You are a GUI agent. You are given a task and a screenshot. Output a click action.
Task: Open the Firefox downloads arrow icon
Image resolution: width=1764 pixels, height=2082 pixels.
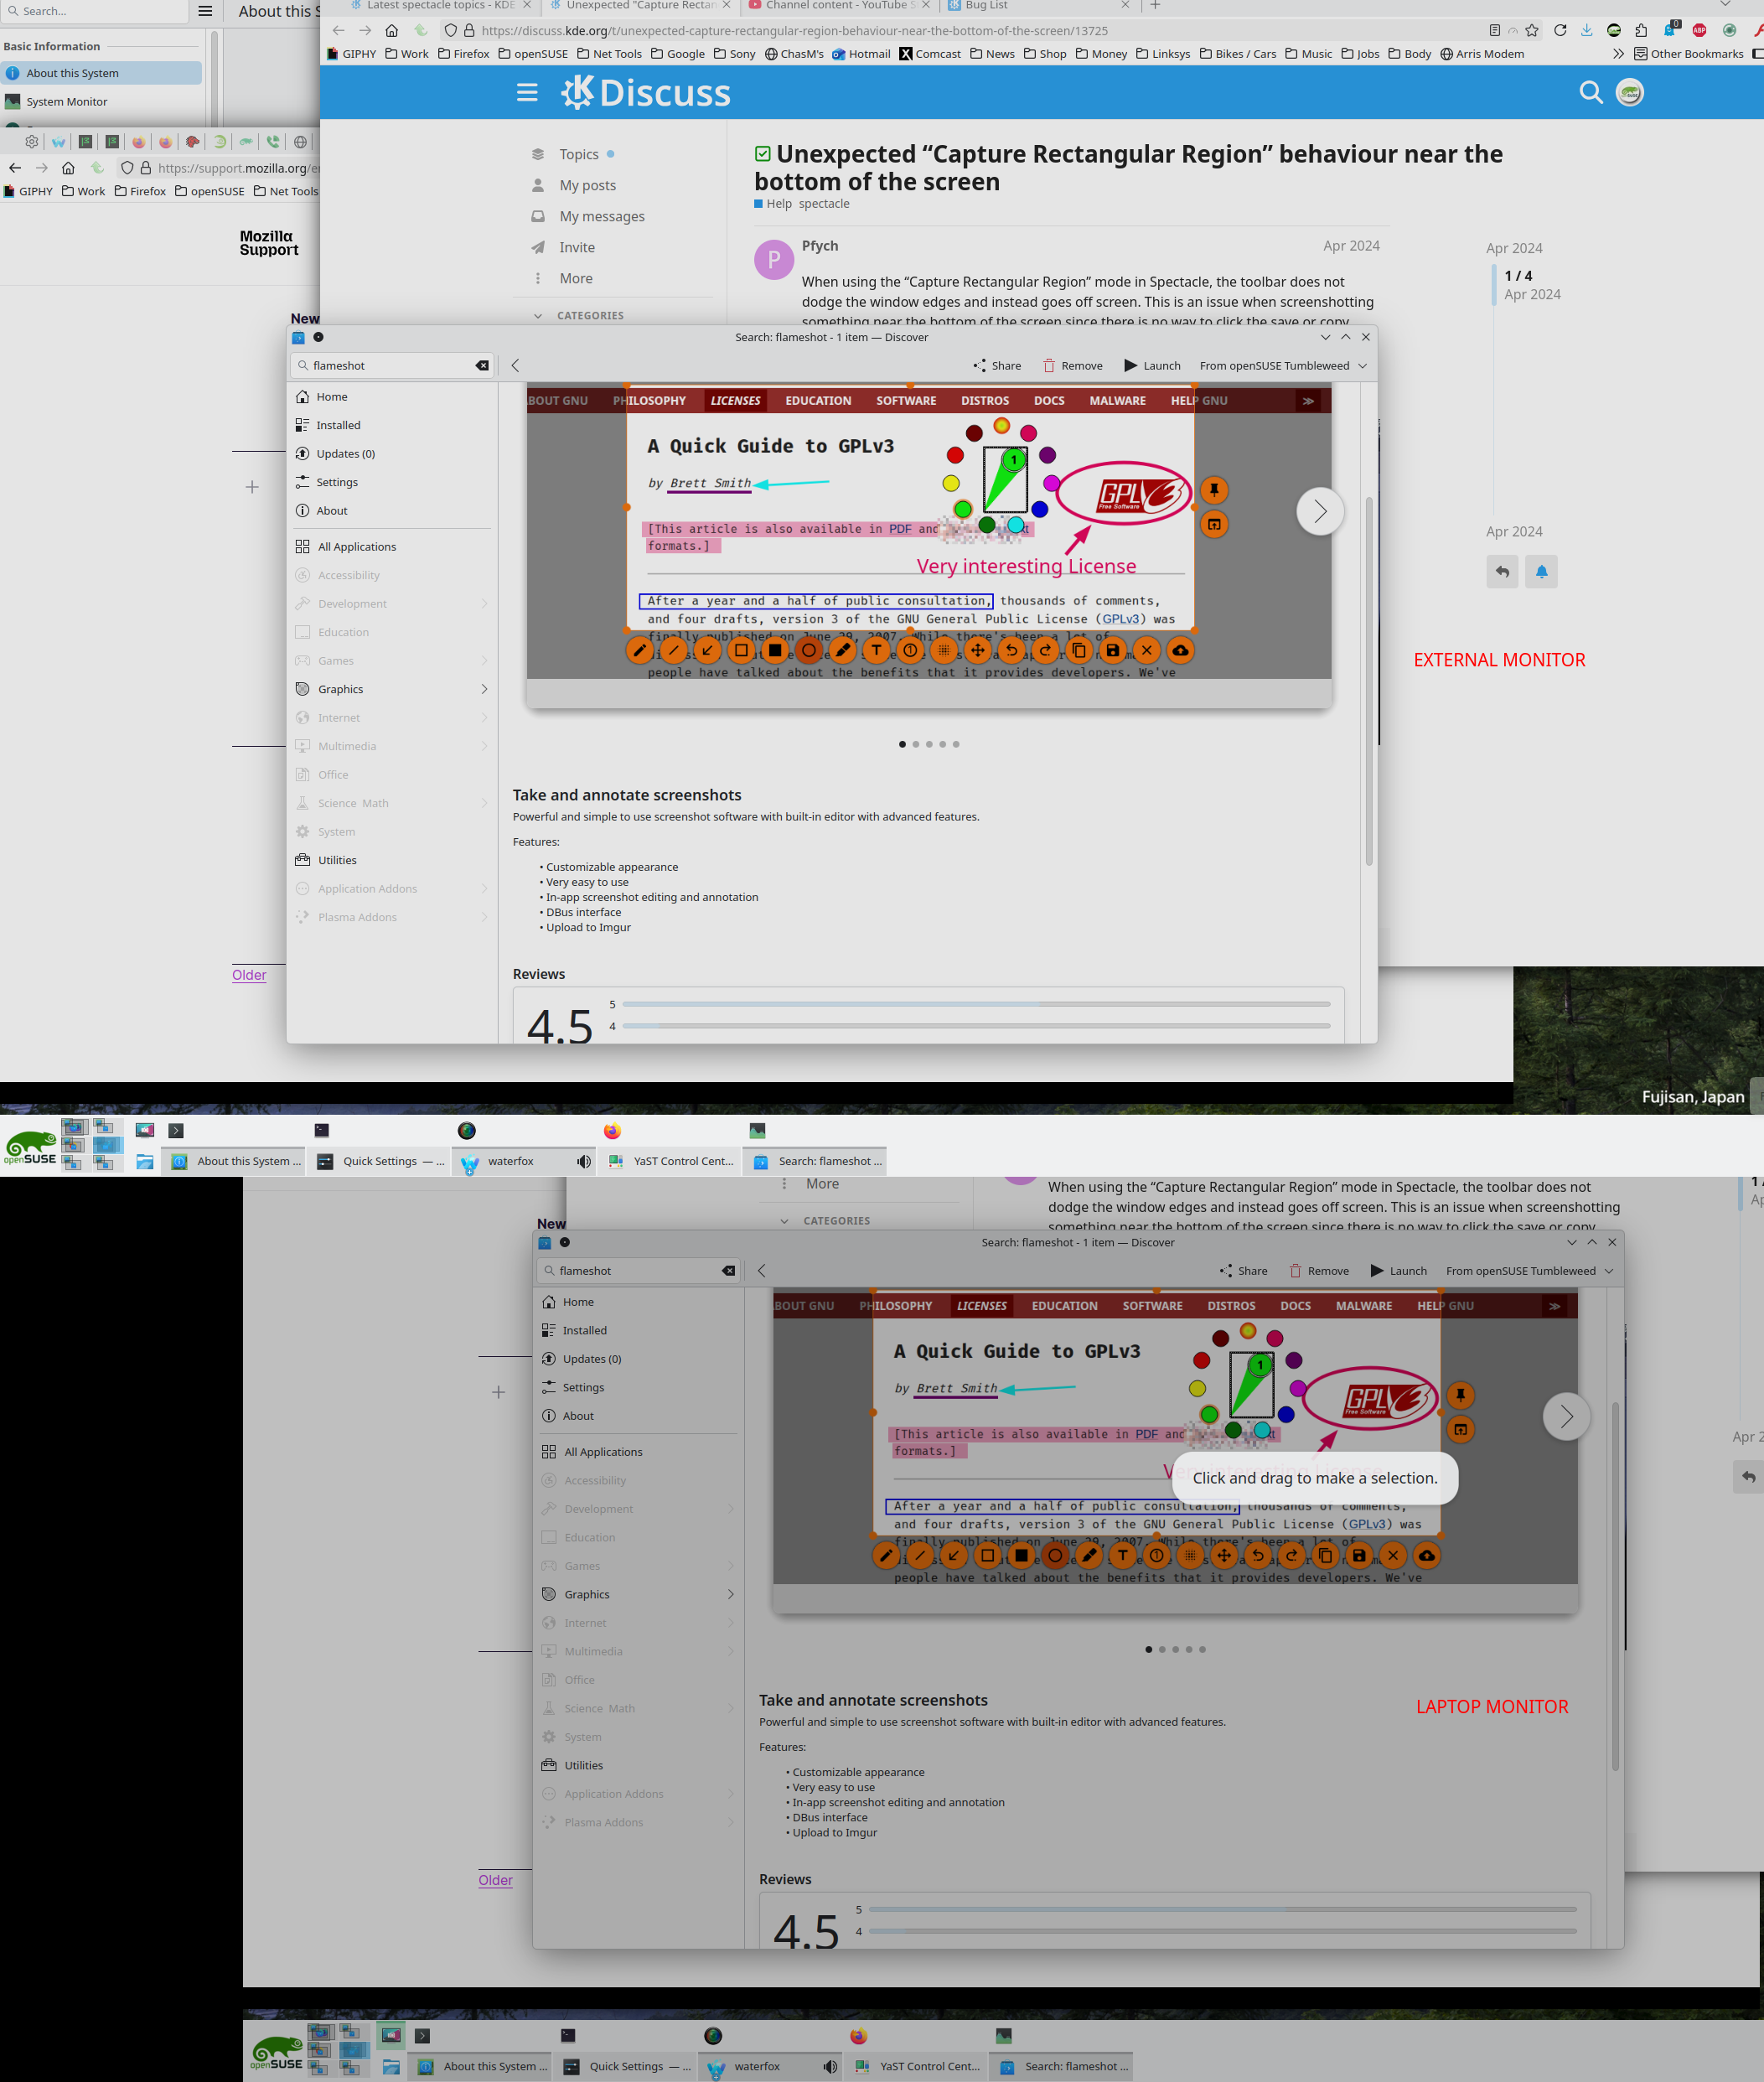pos(1587,30)
